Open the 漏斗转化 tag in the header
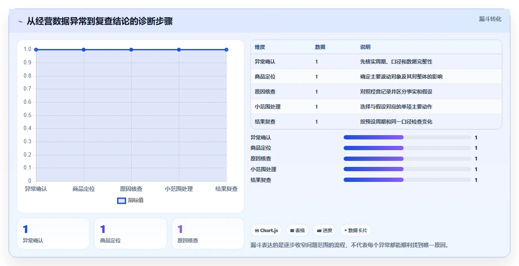This screenshot has width=519, height=266. [x=490, y=19]
